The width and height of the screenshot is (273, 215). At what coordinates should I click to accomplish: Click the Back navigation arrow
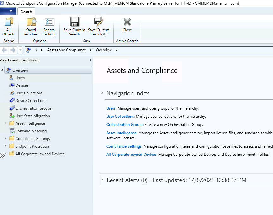tap(4, 50)
